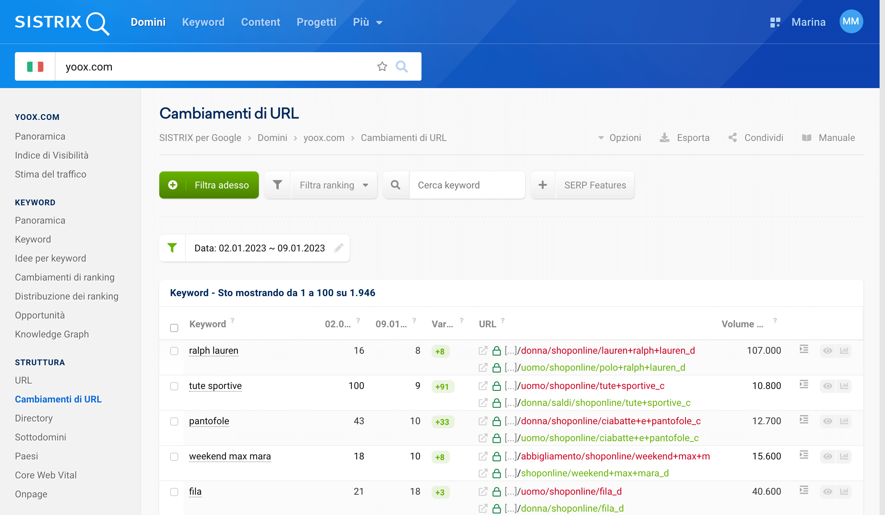This screenshot has height=515, width=885.
Task: Check the ralph lauren row checkbox
Action: pos(174,351)
